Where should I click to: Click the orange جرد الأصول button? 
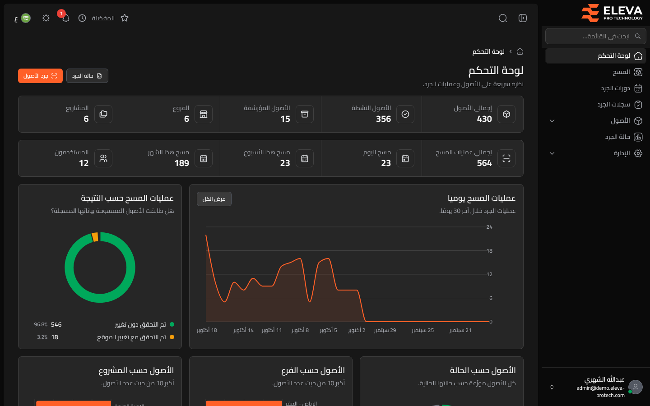tap(40, 76)
